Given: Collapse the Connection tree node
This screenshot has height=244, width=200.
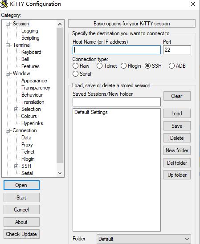Looking at the screenshot, I should click(x=8, y=130).
